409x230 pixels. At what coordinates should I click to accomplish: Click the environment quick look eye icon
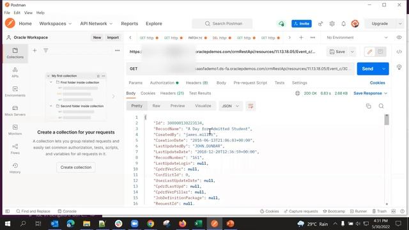[399, 38]
